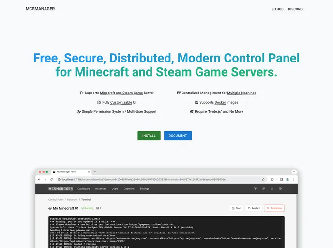This screenshot has width=333, height=248.
Task: Open the browser three-dot menu
Action: pos(294,179)
